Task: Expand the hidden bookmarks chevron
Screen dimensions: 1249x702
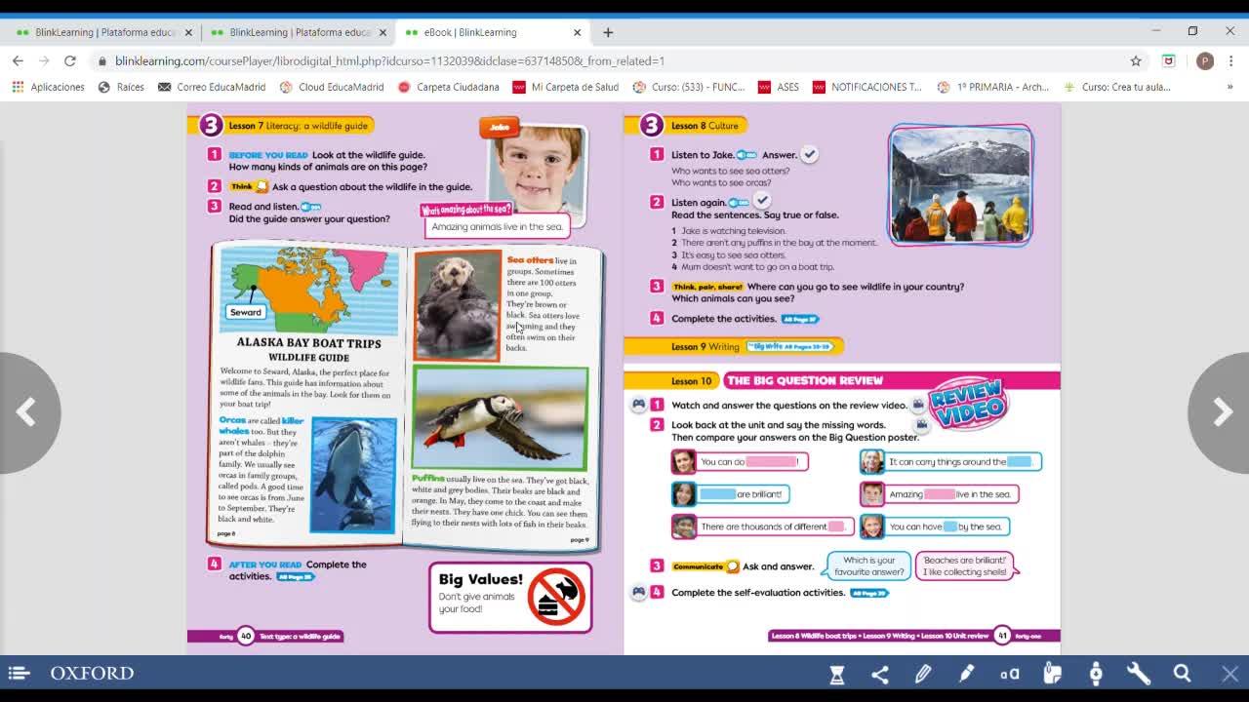Action: (1229, 87)
